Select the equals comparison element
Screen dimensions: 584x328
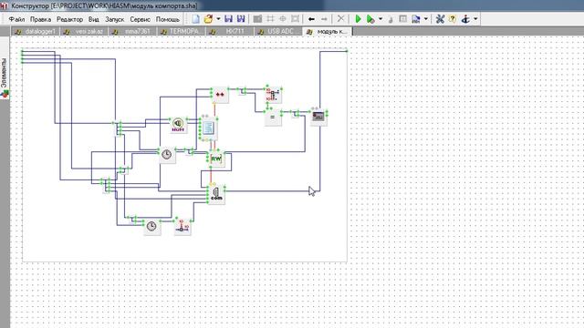tap(273, 118)
